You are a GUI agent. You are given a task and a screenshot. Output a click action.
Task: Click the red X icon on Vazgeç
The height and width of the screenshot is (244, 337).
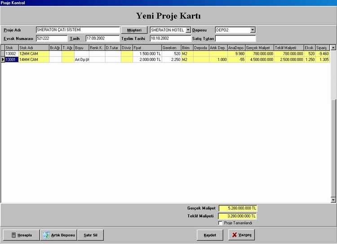234,235
